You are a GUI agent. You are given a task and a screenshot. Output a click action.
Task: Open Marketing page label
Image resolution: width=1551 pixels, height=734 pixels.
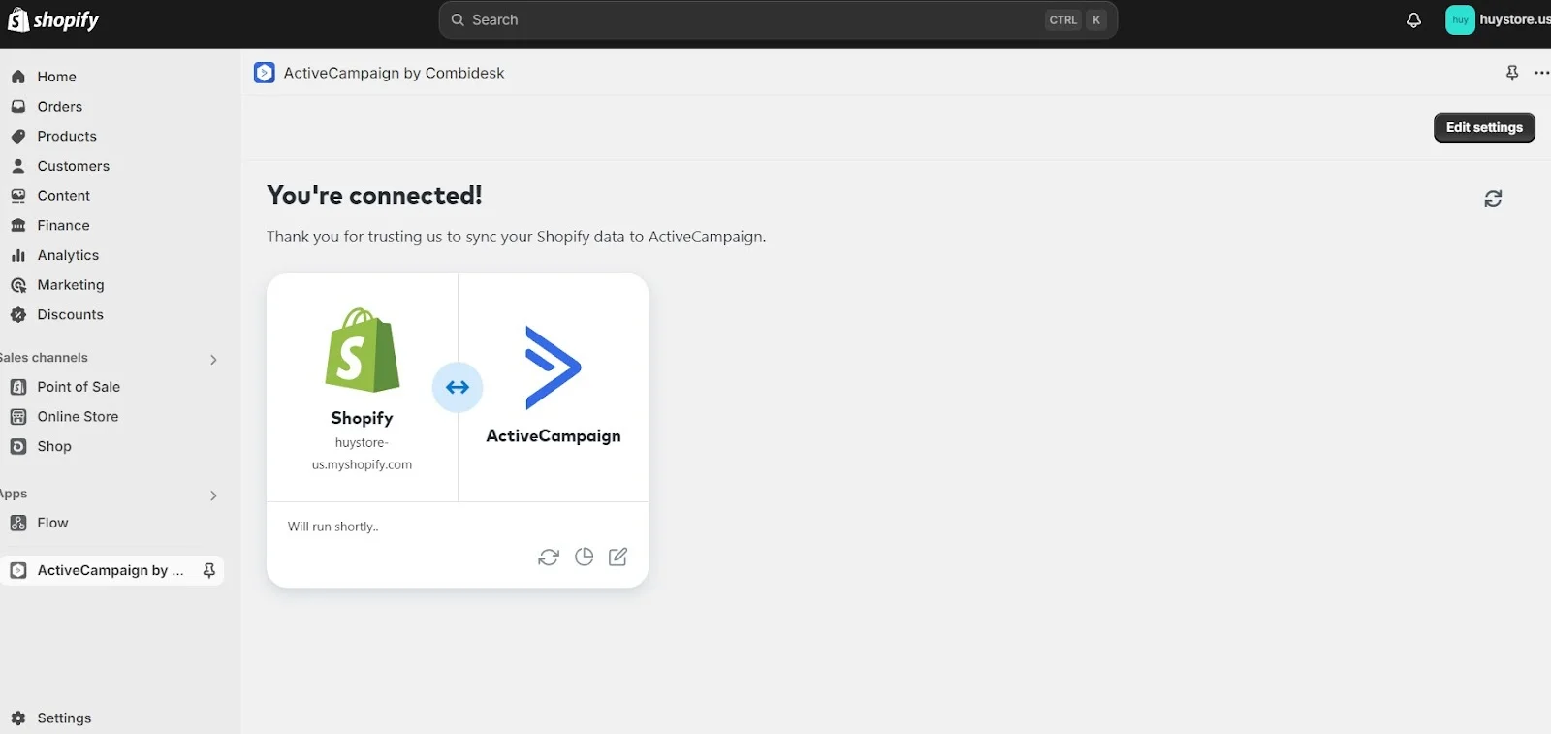click(x=71, y=285)
